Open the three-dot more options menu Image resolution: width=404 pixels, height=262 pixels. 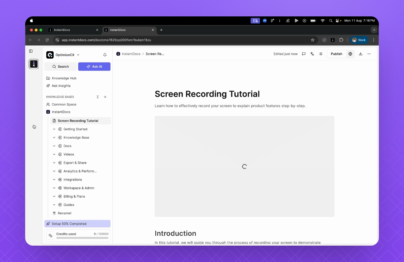coord(369,54)
